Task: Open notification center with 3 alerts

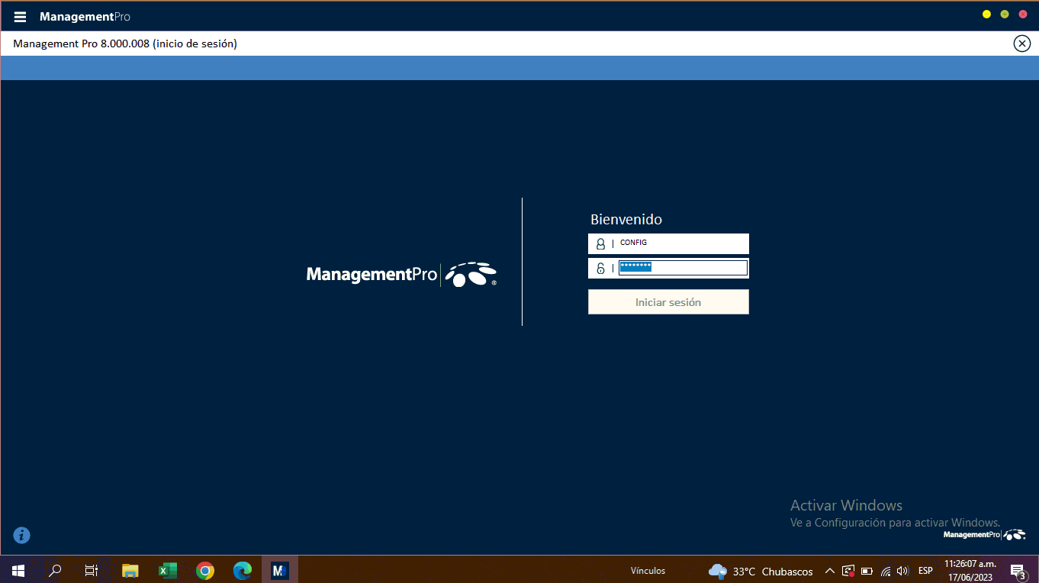Action: tap(1017, 571)
